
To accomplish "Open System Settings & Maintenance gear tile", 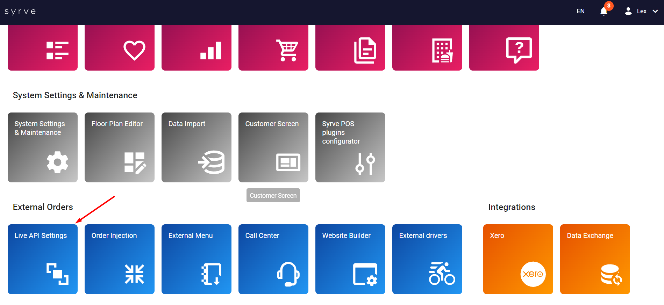I will tap(43, 147).
